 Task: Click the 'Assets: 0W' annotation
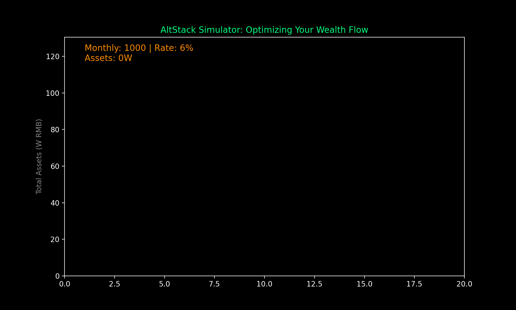(108, 58)
